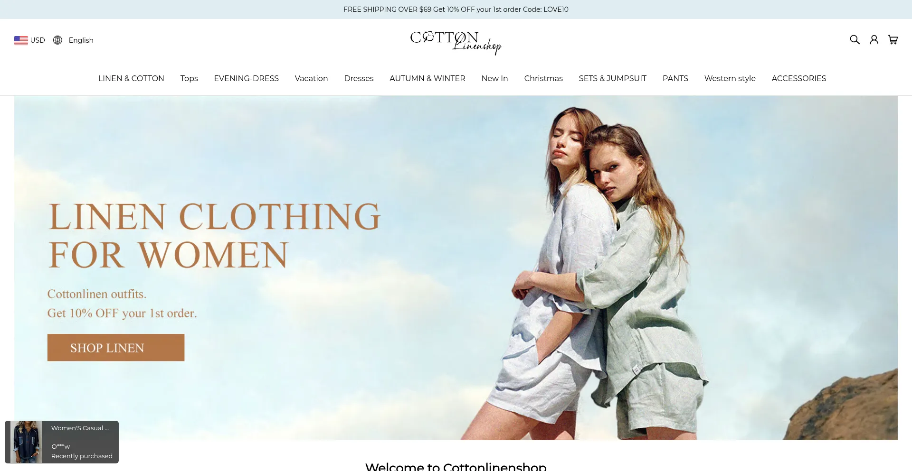Open the user account icon
This screenshot has height=471, width=912.
874,40
